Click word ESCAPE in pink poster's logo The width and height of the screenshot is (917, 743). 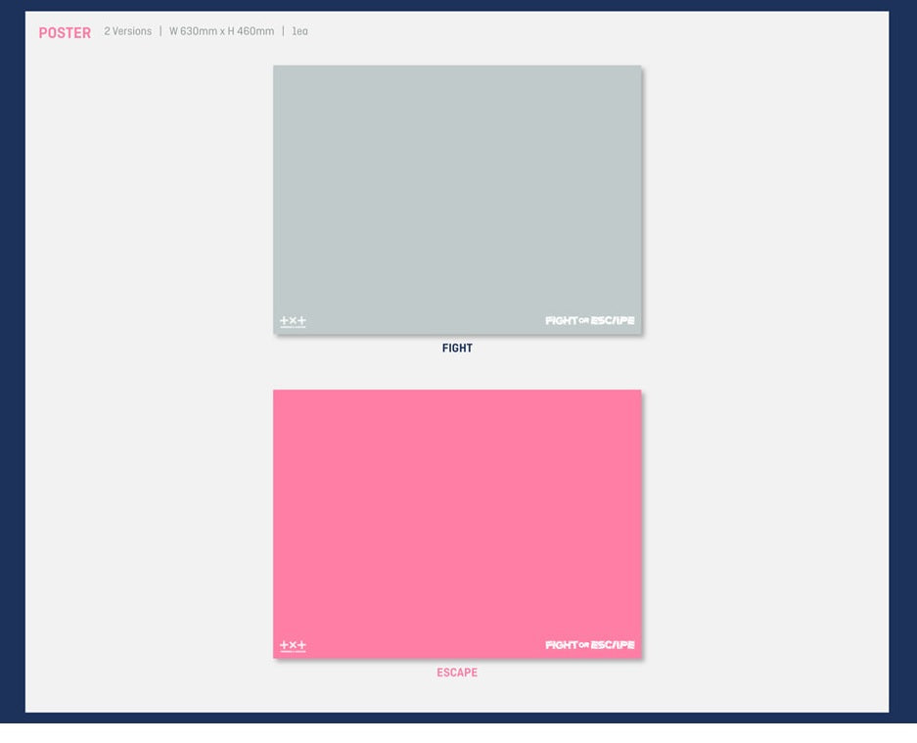pos(613,645)
